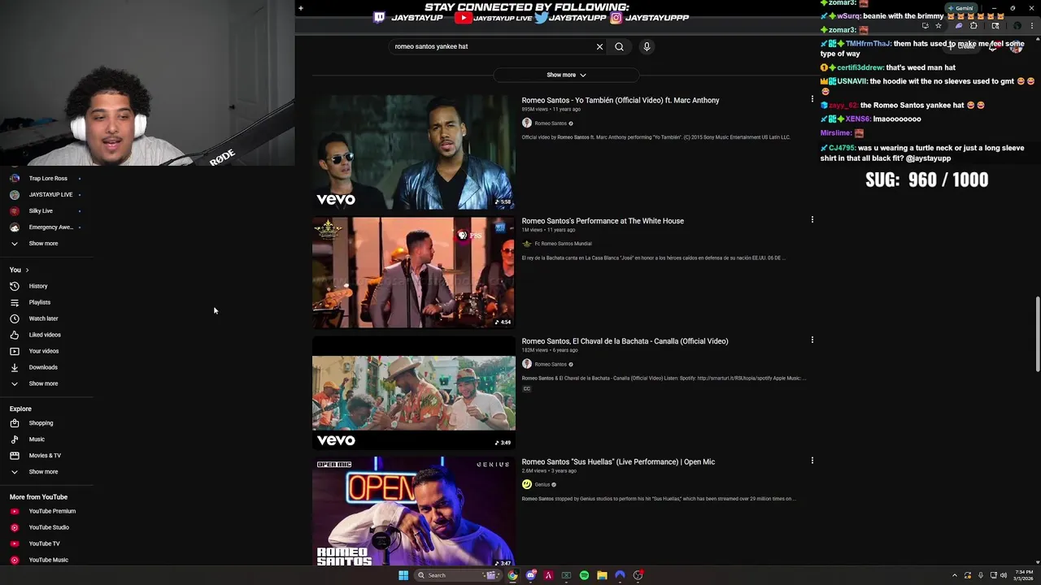1041x585 pixels.
Task: Open Discord from the taskbar
Action: click(530, 575)
